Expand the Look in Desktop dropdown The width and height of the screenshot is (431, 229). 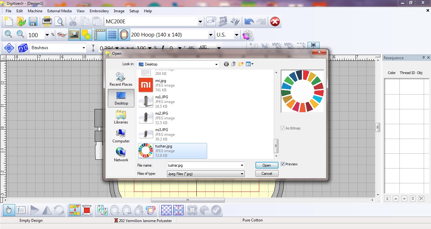pos(216,64)
